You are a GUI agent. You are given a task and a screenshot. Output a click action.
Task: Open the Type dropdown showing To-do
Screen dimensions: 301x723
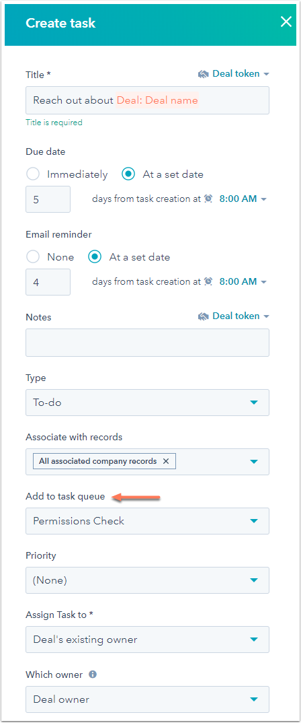point(147,403)
